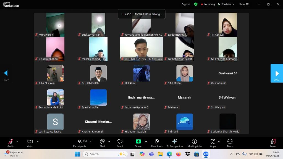Expand video options chevron beside Video
The height and width of the screenshot is (159, 283).
click(x=38, y=142)
